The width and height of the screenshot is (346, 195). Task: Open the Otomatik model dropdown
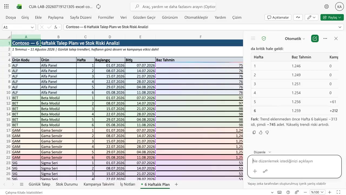[x=295, y=39]
